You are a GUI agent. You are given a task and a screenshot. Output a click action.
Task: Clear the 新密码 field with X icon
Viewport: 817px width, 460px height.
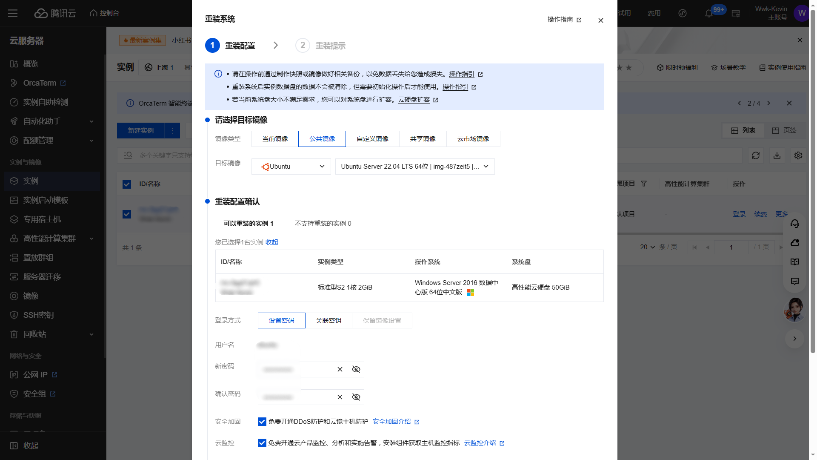[x=340, y=369]
